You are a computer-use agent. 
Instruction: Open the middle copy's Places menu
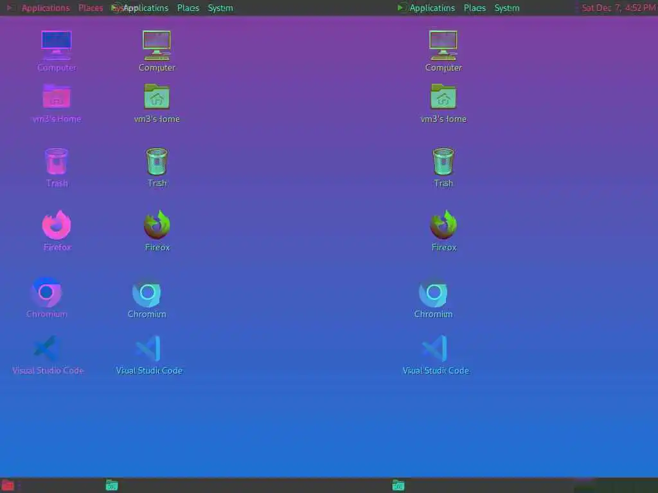point(188,8)
